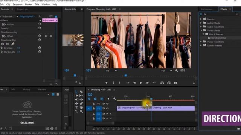The width and height of the screenshot is (241, 135).
Task: Toggle sync lock on track V1
Action: (104, 108)
